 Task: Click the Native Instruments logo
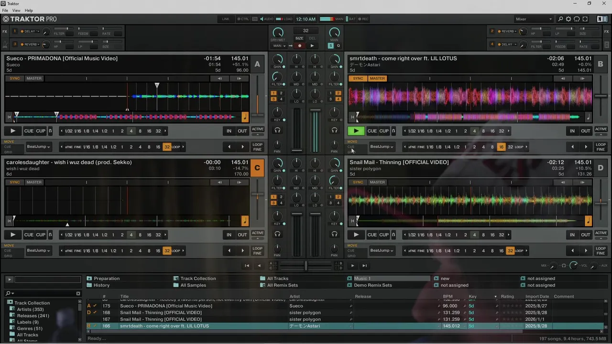click(x=602, y=19)
